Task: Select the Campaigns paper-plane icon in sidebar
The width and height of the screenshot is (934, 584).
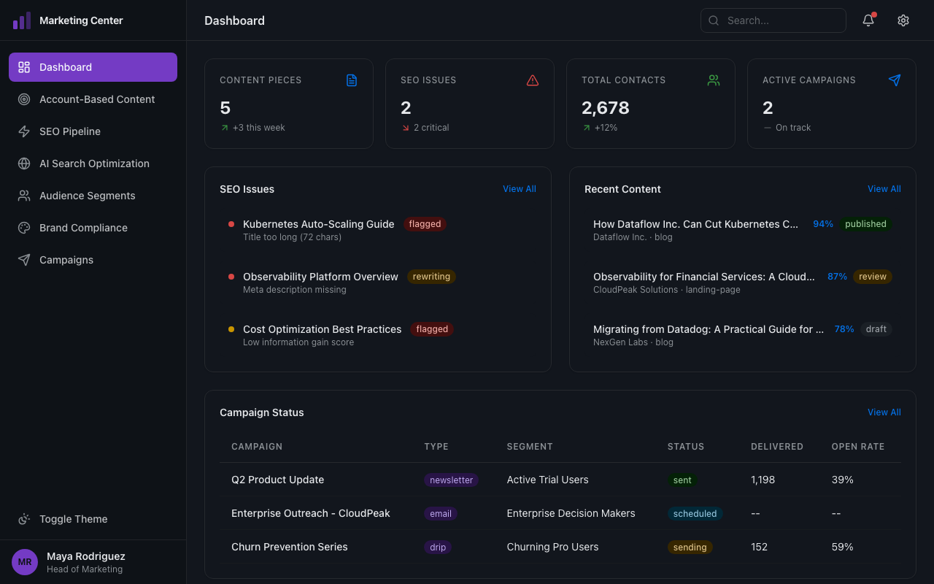Action: (24, 260)
